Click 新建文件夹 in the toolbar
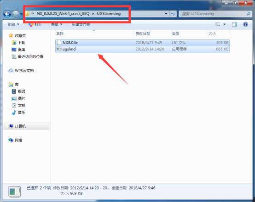255x202 pixels. 81,24
